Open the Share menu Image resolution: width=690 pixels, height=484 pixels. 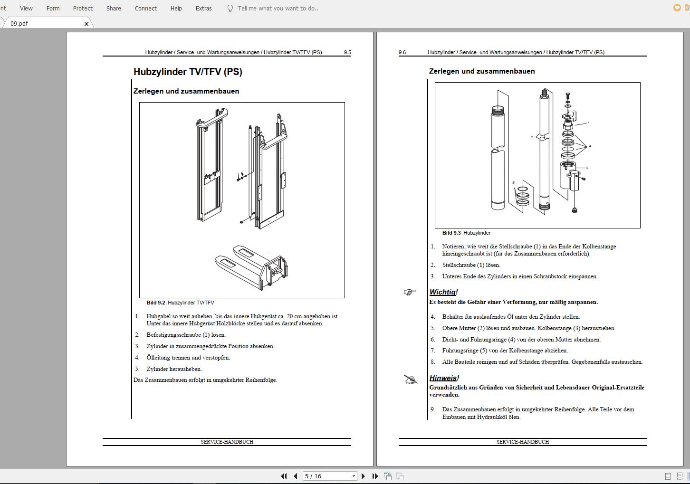114,8
